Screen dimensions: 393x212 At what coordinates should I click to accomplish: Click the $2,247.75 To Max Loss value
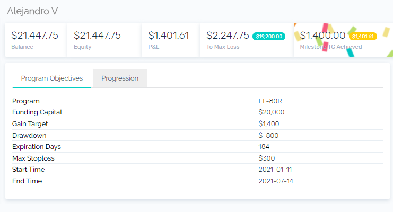(x=228, y=36)
